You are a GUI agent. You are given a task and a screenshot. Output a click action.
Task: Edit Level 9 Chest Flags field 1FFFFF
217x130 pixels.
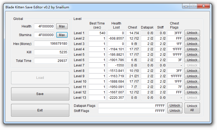click(x=175, y=76)
